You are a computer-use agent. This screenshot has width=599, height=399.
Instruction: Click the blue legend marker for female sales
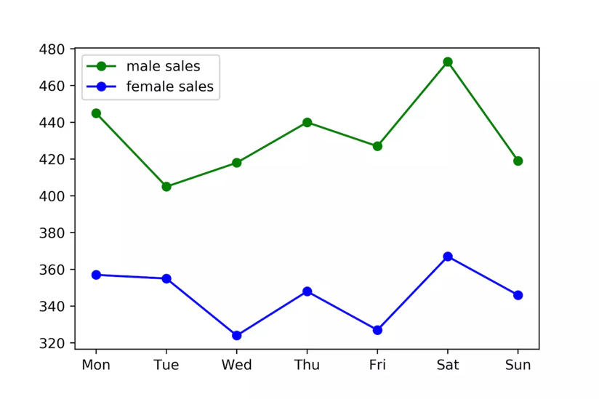[x=102, y=87]
